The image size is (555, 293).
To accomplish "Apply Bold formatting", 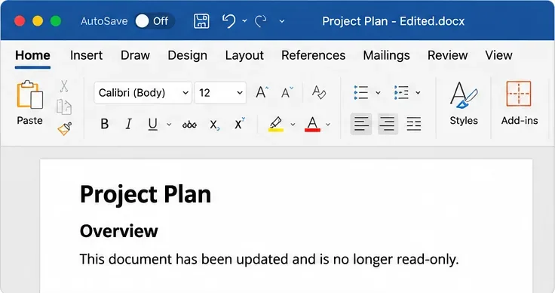I will coord(104,124).
